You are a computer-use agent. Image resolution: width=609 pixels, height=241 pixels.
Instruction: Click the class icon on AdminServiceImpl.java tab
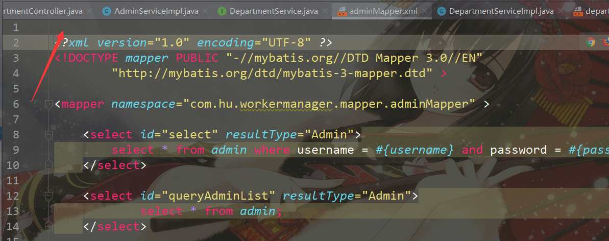click(106, 11)
